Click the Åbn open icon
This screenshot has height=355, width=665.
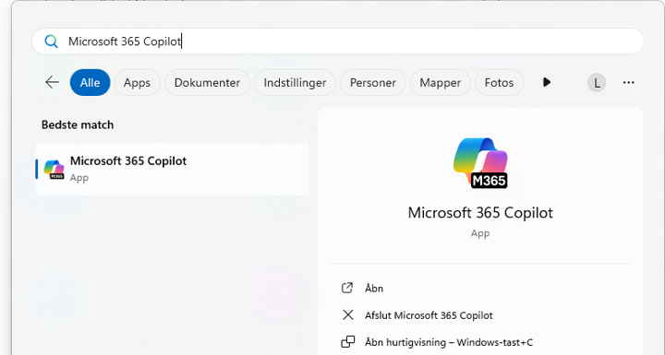click(347, 288)
